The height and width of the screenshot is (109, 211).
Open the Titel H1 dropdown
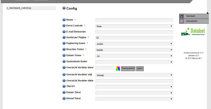coord(134,87)
